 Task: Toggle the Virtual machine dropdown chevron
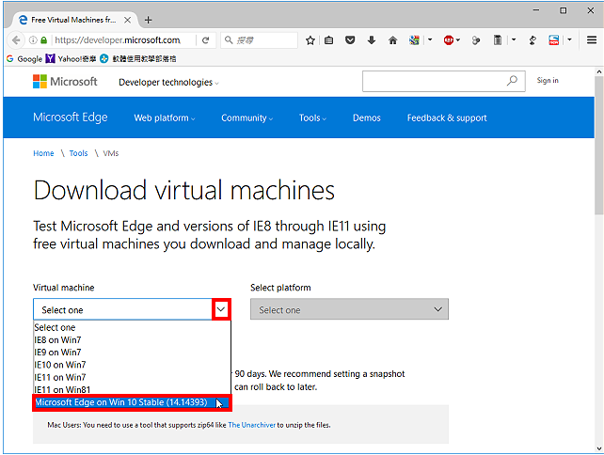point(221,309)
